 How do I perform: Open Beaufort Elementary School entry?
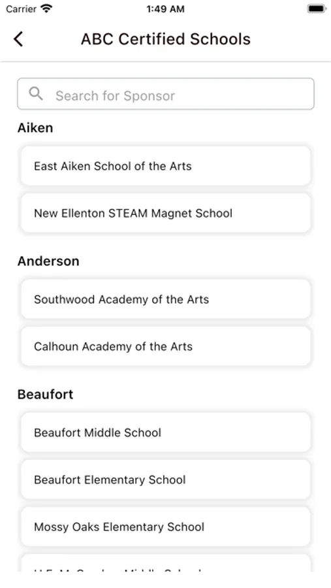click(x=166, y=480)
